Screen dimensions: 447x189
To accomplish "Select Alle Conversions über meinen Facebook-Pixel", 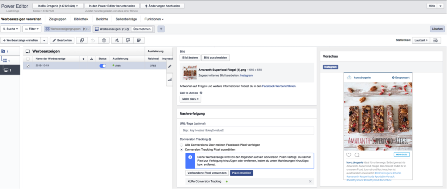I will pyautogui.click(x=181, y=145).
